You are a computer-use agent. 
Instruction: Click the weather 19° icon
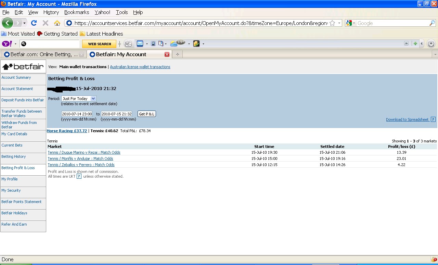178,43
